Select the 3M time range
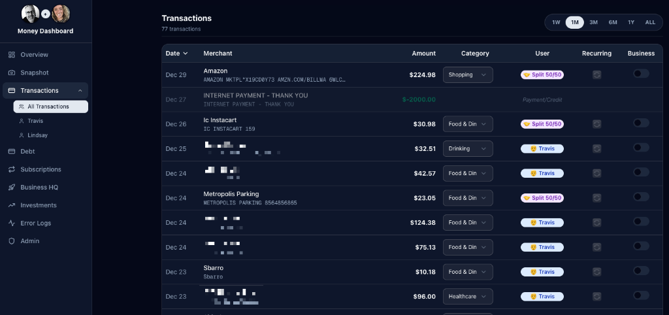Viewport: 669px width, 315px height. (x=593, y=22)
